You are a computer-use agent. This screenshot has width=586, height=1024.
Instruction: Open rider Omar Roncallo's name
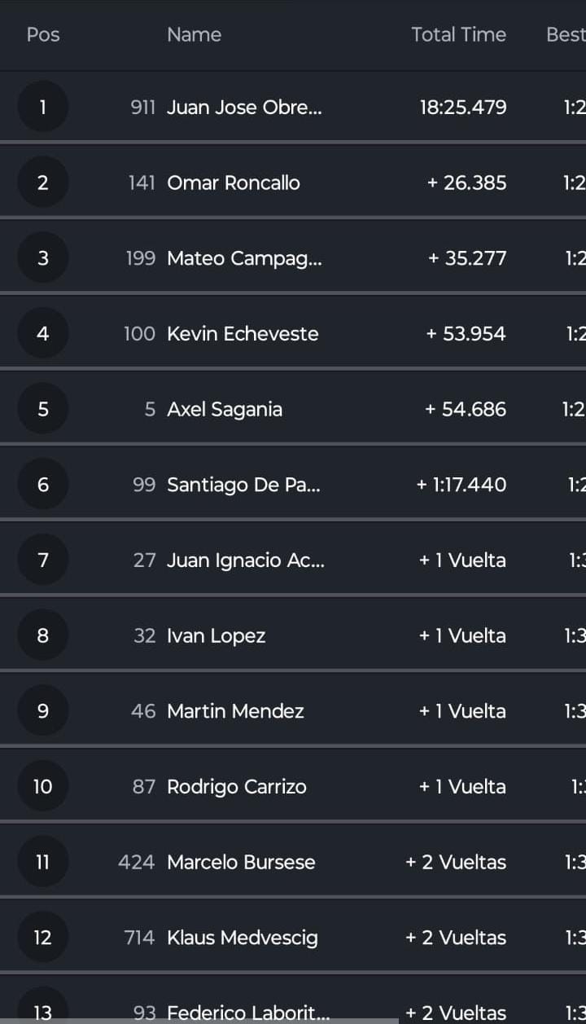234,182
